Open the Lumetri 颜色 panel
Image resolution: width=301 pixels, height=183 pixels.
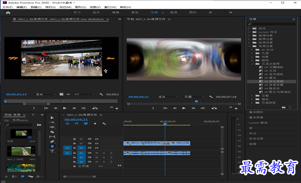point(258,122)
